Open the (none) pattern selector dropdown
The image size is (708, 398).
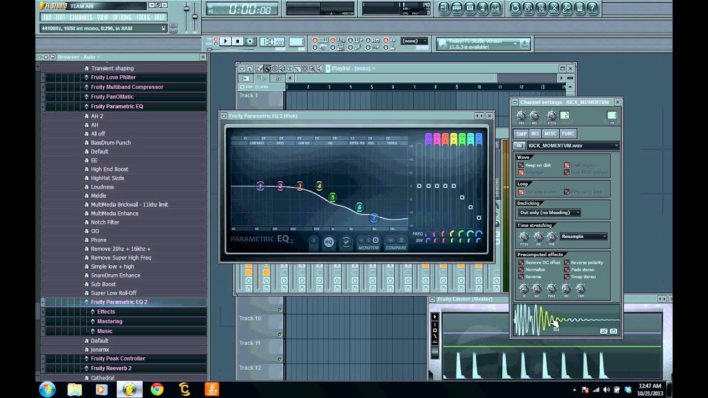(414, 41)
